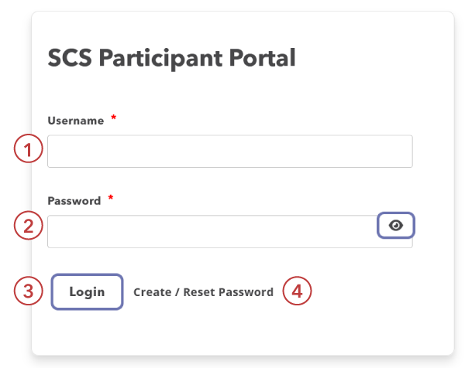The width and height of the screenshot is (465, 368).
Task: Click the word Create in the password link
Action: coord(152,292)
